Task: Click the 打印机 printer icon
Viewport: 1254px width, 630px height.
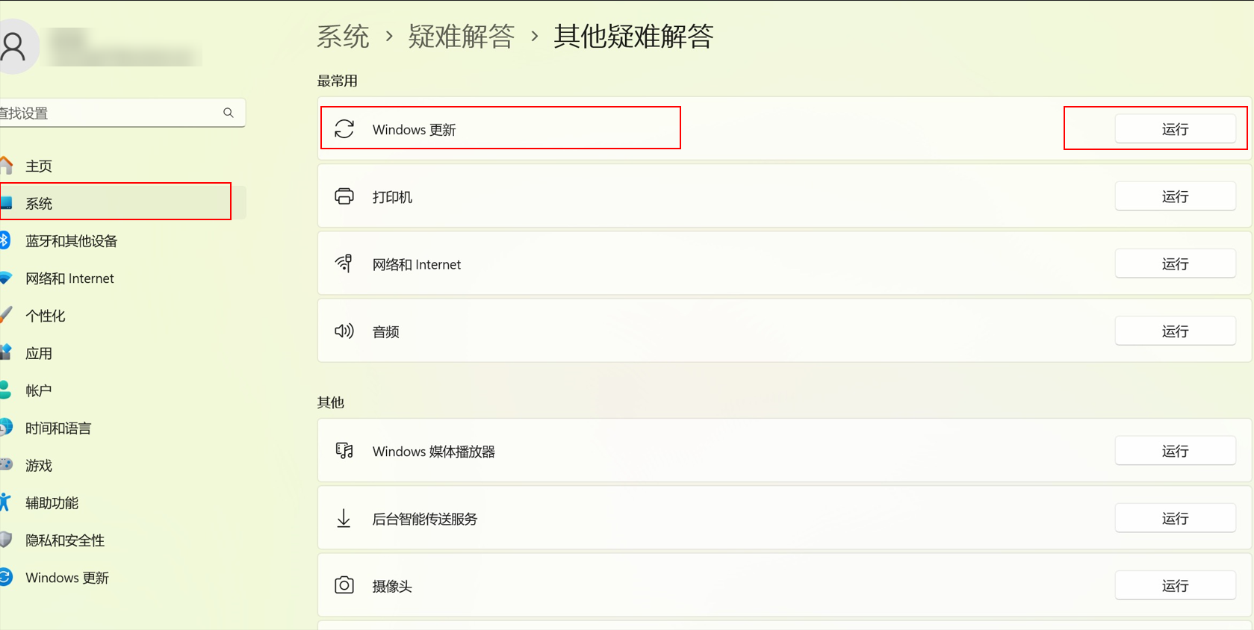Action: coord(344,196)
